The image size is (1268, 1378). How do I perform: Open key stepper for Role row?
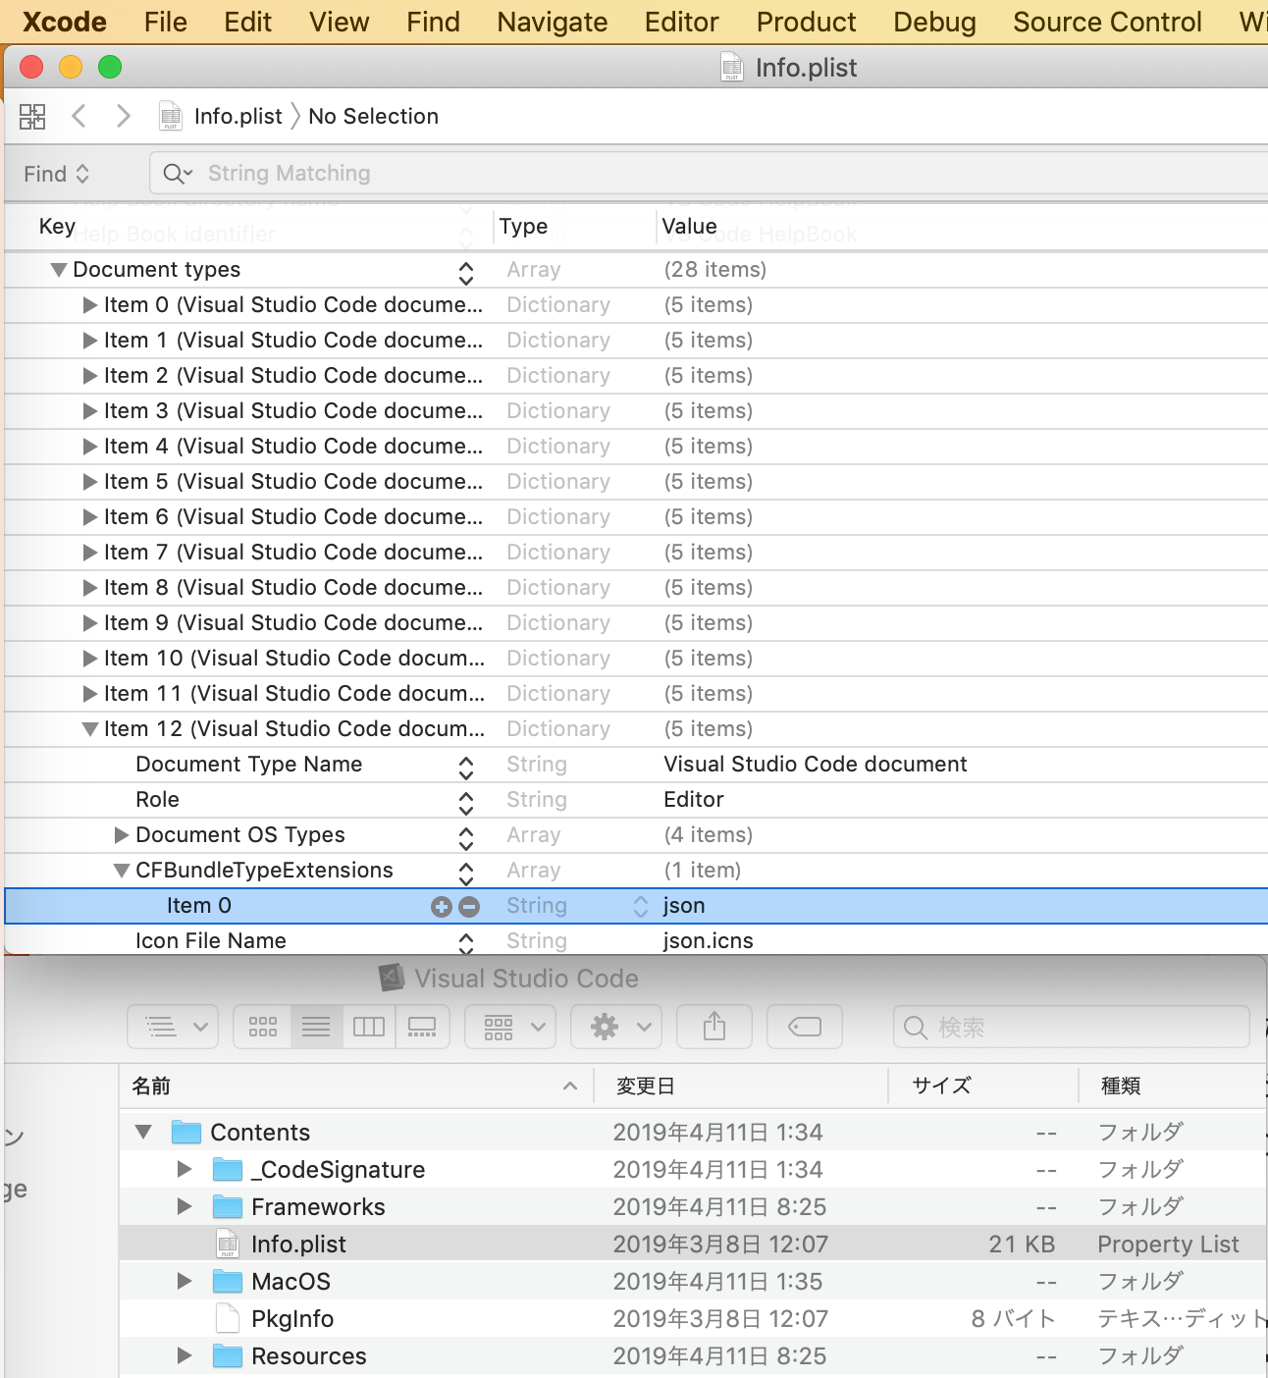click(466, 803)
